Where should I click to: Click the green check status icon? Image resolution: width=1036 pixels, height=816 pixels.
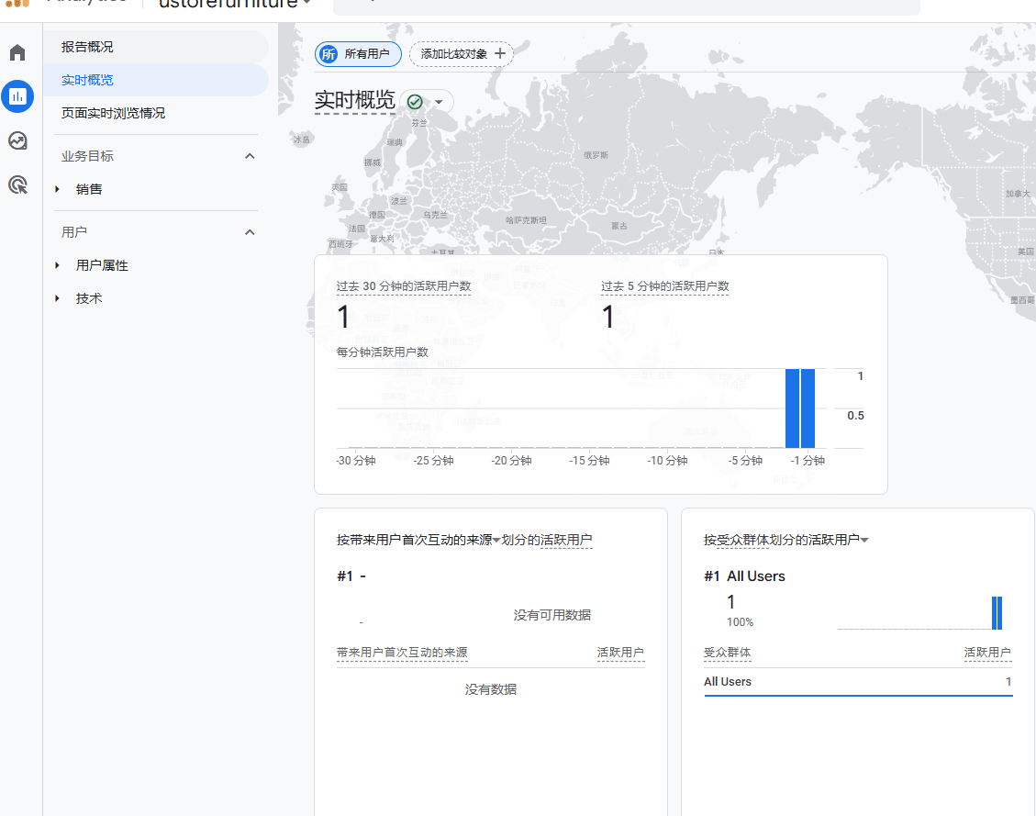click(415, 102)
